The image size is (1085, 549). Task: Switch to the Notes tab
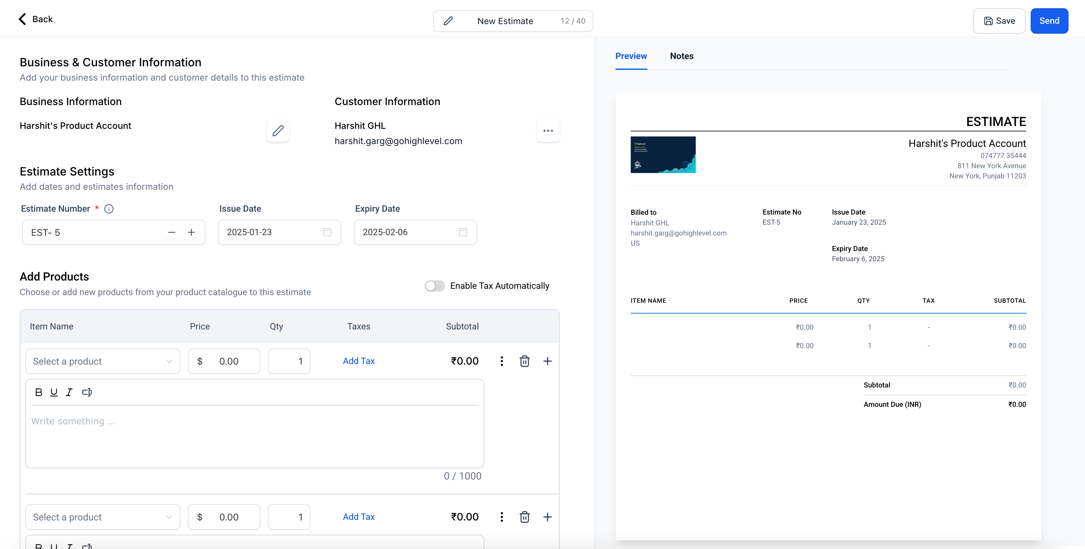point(682,56)
